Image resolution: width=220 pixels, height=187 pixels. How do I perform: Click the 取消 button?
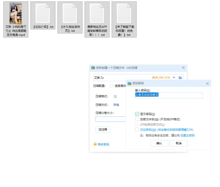[x=178, y=143]
